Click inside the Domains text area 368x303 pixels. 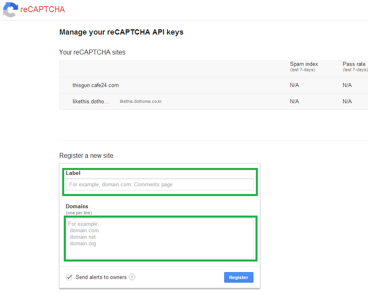[160, 238]
